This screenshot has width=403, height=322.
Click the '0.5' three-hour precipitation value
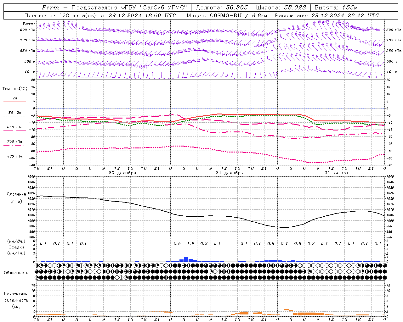177,244
